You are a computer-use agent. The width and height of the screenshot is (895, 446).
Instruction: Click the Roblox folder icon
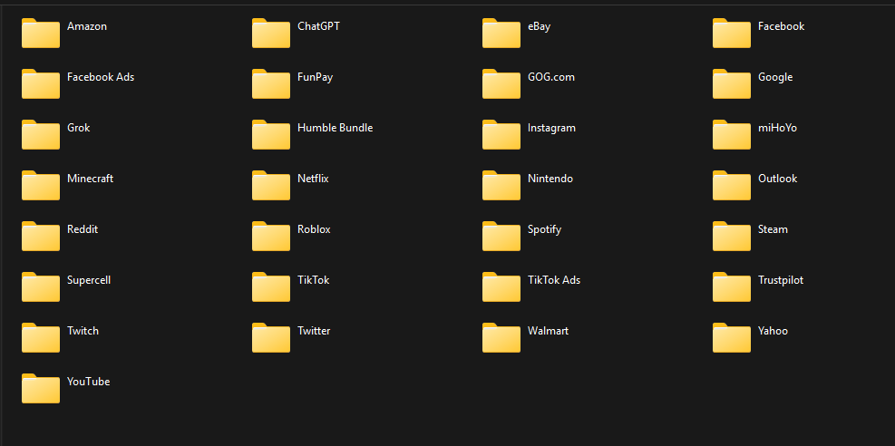(271, 236)
